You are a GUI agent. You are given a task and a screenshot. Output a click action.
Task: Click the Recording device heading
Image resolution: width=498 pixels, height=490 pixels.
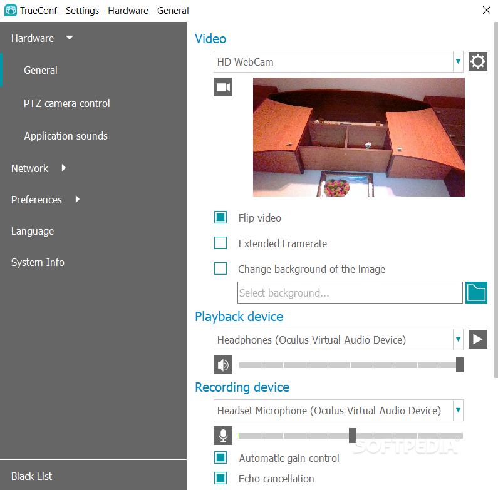[x=242, y=387]
